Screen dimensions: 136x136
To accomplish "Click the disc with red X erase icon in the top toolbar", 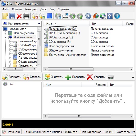I will click(x=35, y=16).
